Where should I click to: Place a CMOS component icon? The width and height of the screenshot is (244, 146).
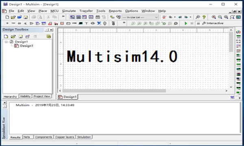(44, 23)
